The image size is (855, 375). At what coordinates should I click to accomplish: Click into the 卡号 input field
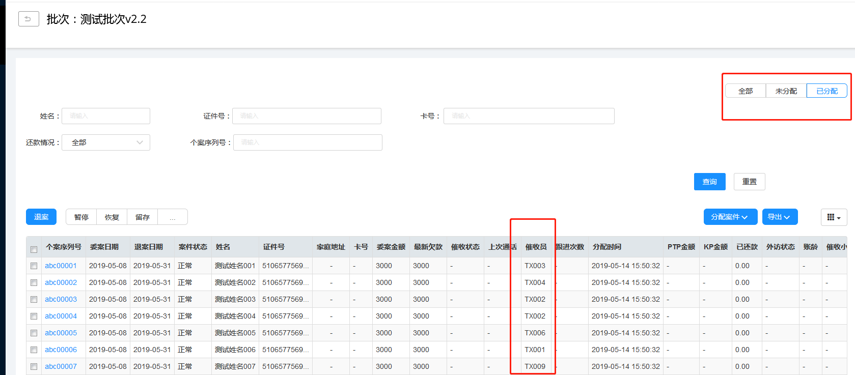tap(529, 116)
